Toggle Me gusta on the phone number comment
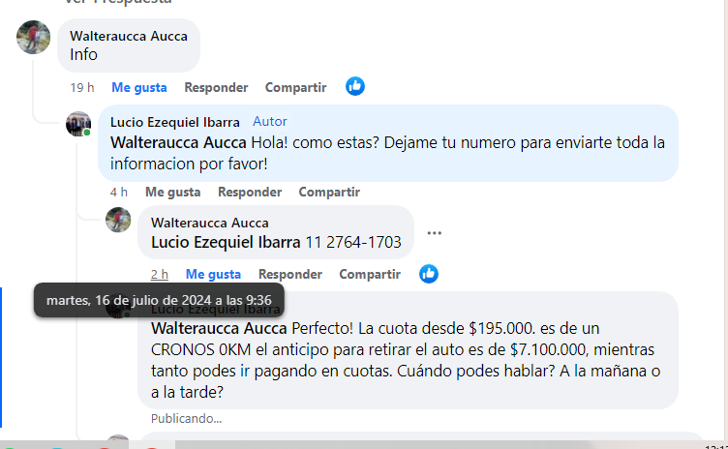Screen dimensions: 728x449 [213, 274]
